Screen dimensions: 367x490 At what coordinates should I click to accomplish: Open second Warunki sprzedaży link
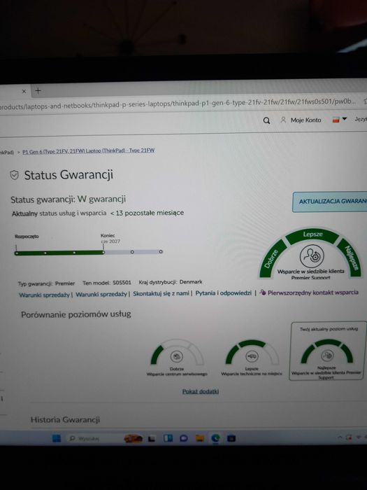(101, 295)
